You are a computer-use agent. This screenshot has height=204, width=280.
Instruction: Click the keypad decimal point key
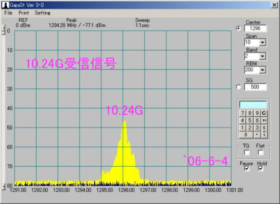(x=257, y=135)
